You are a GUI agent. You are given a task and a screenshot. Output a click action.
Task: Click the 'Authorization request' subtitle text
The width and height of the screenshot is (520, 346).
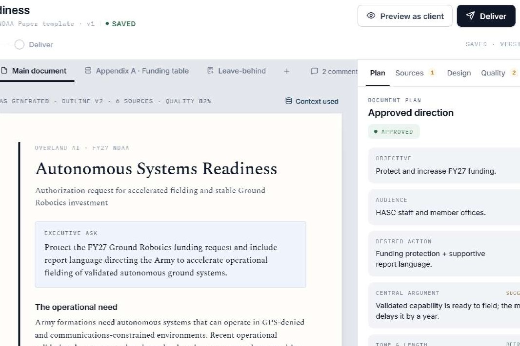click(x=150, y=197)
